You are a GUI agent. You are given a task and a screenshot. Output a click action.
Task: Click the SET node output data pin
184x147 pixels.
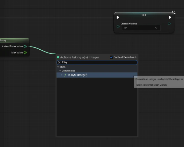(169, 24)
